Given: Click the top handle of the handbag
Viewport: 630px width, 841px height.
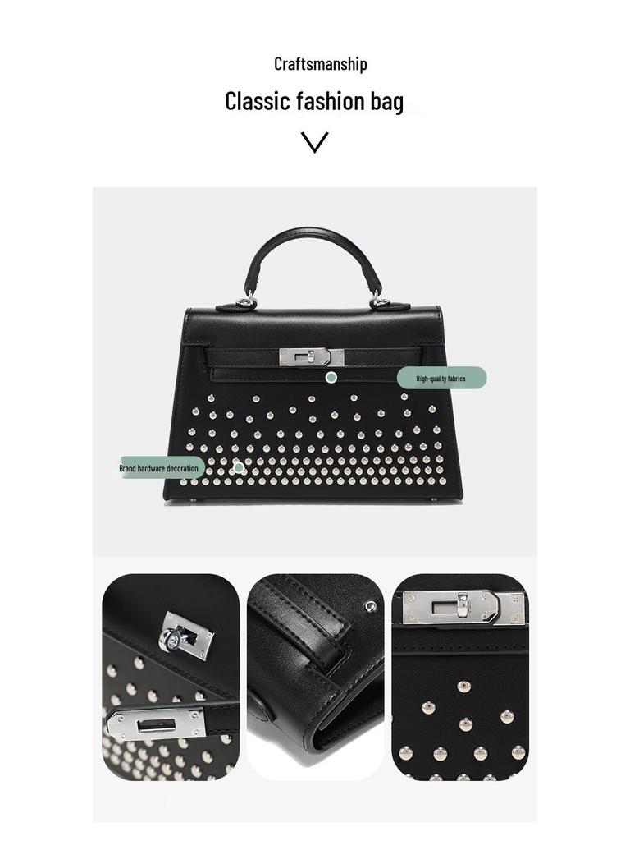Looking at the screenshot, I should point(313,263).
